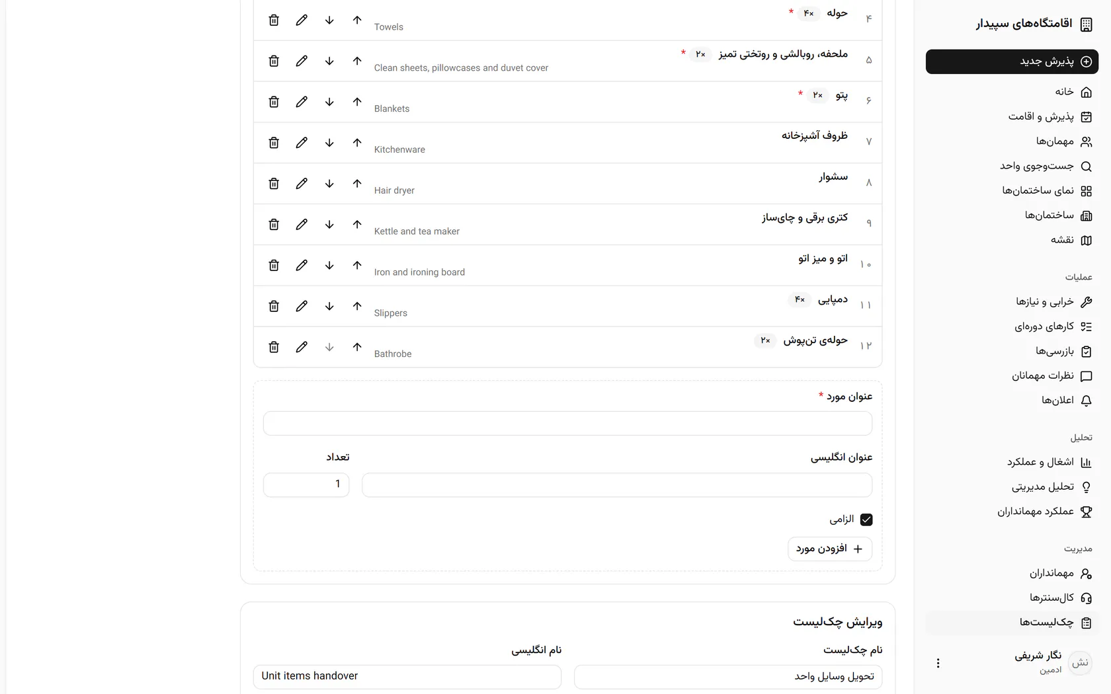Toggle the الزامی required checkbox
Viewport: 1111px width, 694px height.
866,520
